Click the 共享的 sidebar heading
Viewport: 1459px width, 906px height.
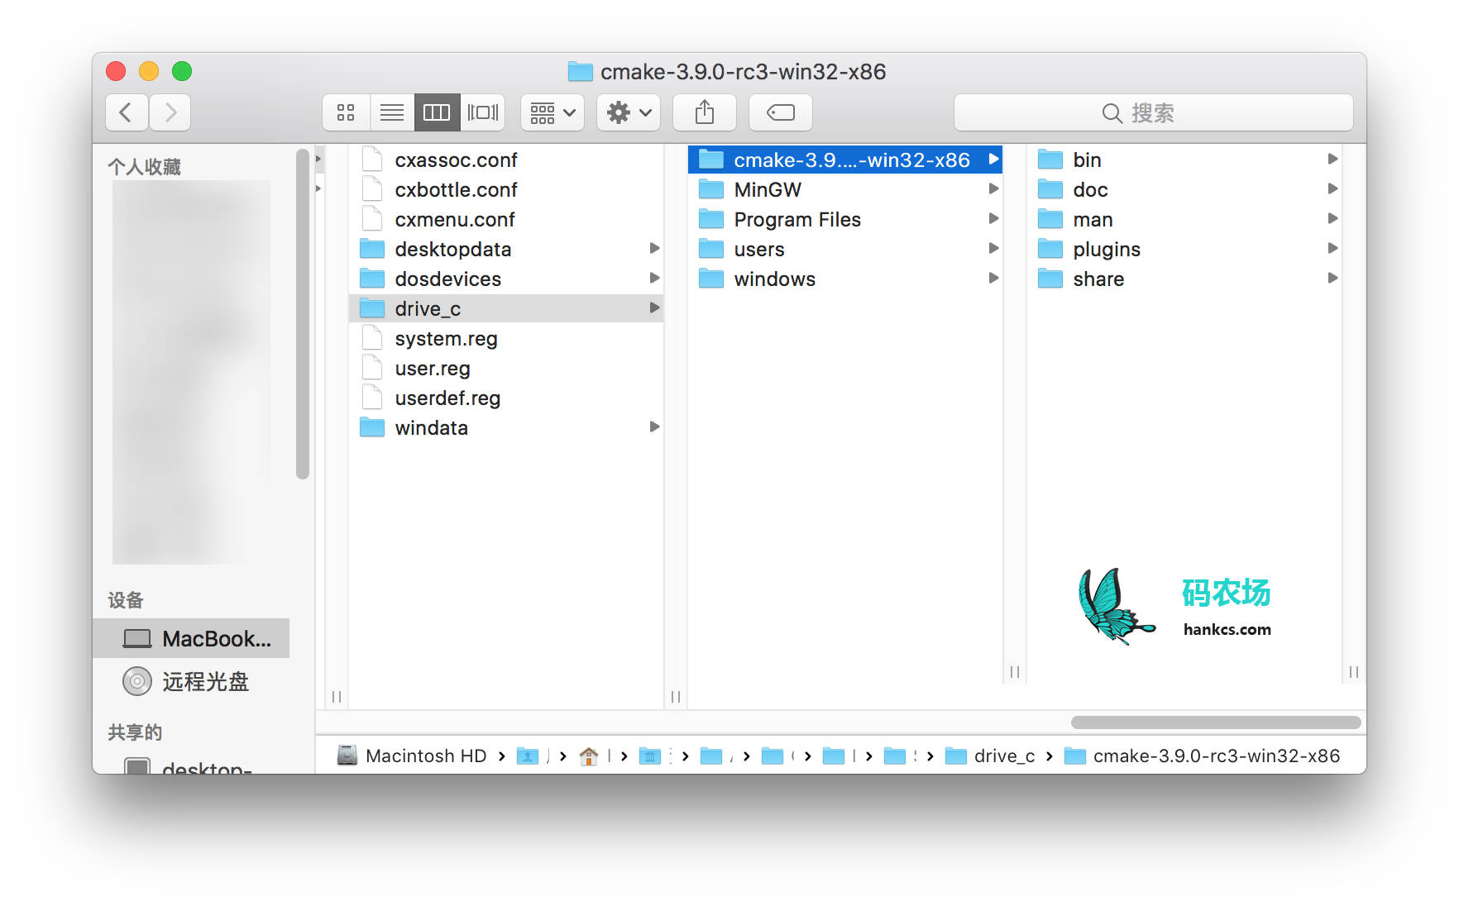[135, 732]
